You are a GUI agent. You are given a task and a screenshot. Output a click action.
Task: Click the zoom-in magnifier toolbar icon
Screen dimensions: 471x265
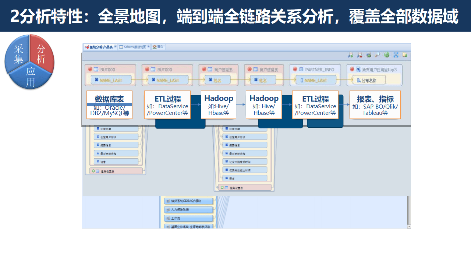[x=350, y=55]
